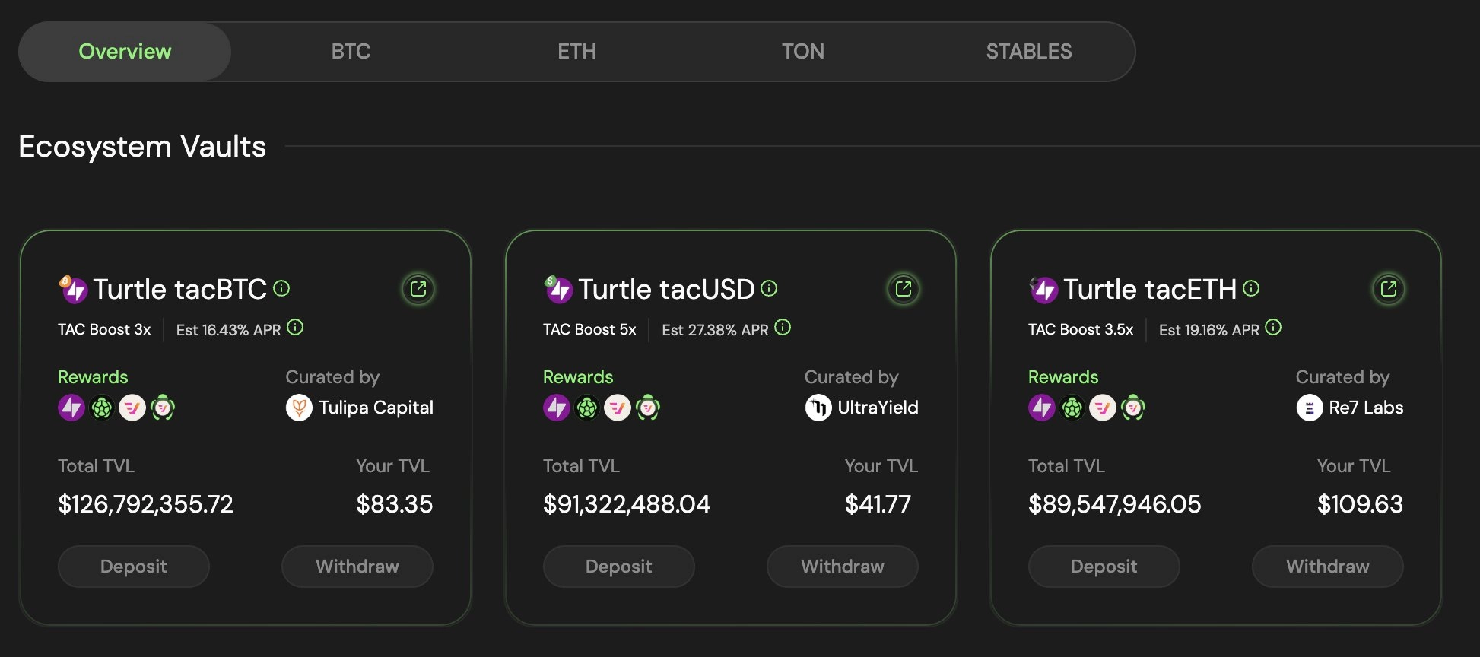Open the external link icon on Turtle tacBTC
The width and height of the screenshot is (1480, 657).
(x=418, y=289)
